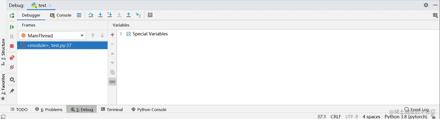Toggle the watches view glasses icon

(x=112, y=82)
